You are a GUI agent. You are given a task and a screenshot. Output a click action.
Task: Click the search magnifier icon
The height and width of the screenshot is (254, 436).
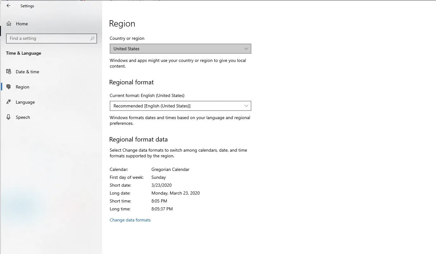tap(92, 39)
